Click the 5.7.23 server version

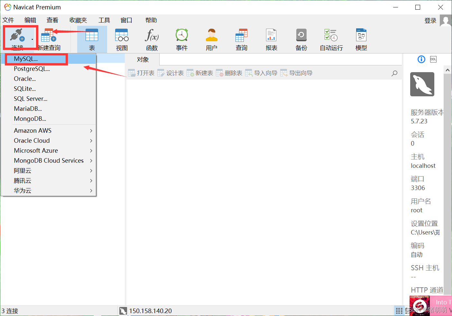[x=419, y=121]
